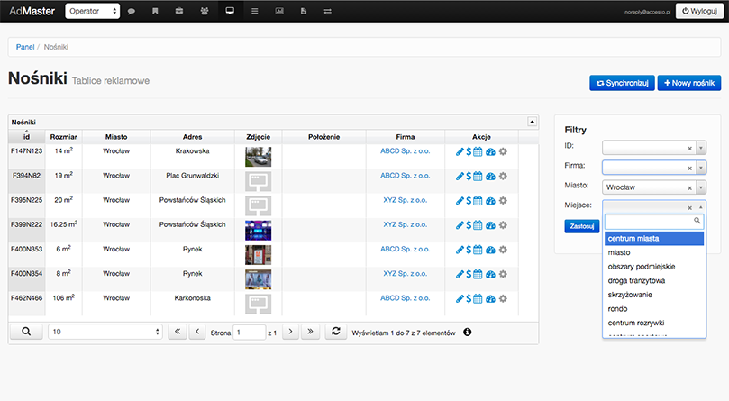
Task: Click the exchange arrows icon in navbar
Action: pyautogui.click(x=328, y=11)
